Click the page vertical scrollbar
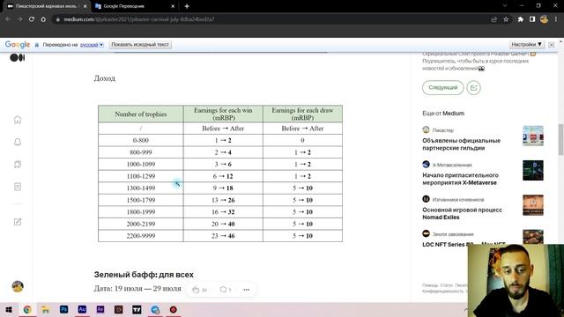Viewport: 564px width, 317px height. (560, 139)
